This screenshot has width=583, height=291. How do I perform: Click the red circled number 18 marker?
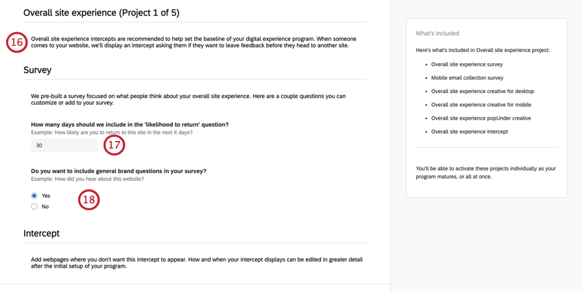tap(89, 199)
